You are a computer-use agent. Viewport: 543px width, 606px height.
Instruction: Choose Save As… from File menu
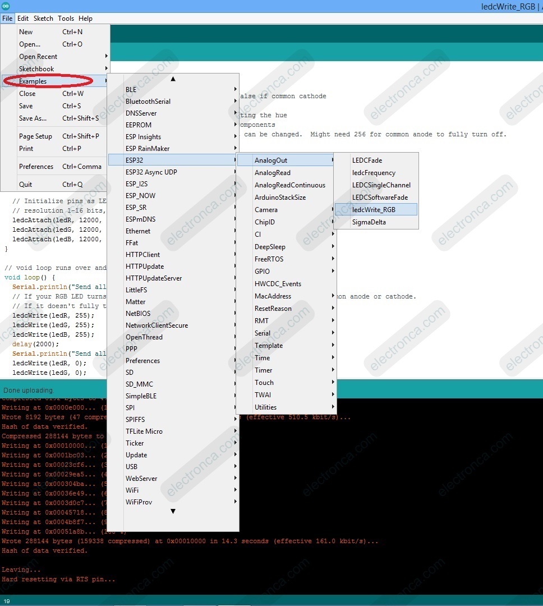(x=33, y=118)
